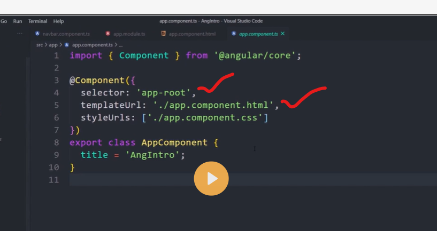Open the app.module.ts editor tab
Viewport: 437px width, 231px height.
(x=129, y=34)
